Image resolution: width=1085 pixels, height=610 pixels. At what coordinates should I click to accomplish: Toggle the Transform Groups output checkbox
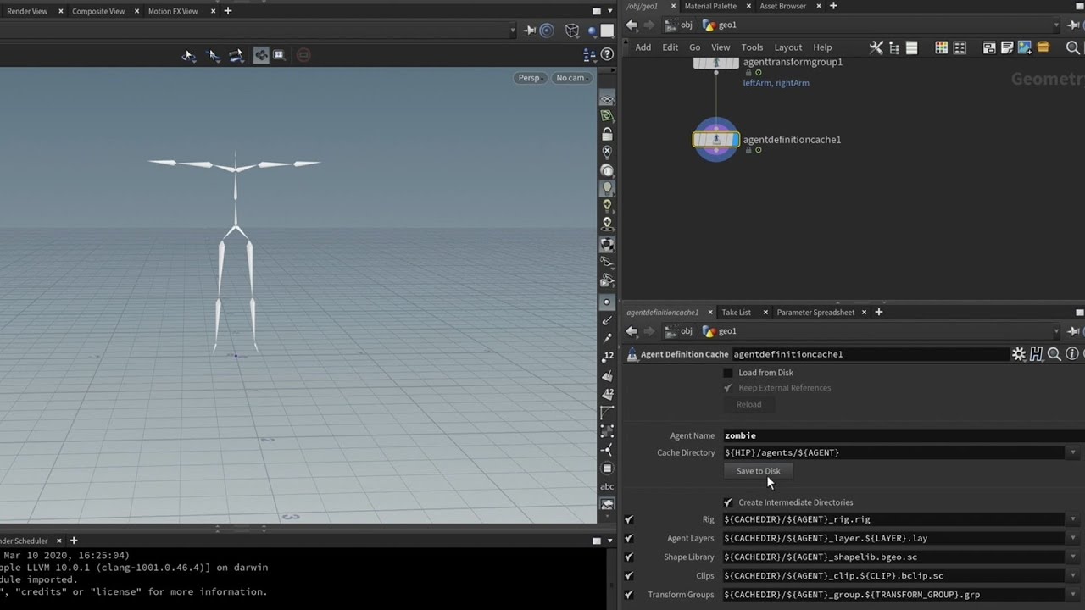click(x=629, y=595)
